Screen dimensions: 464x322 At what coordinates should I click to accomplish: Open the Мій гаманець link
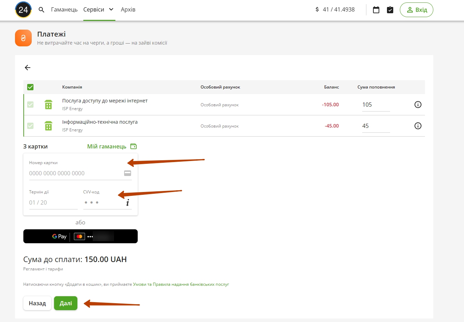coord(107,146)
